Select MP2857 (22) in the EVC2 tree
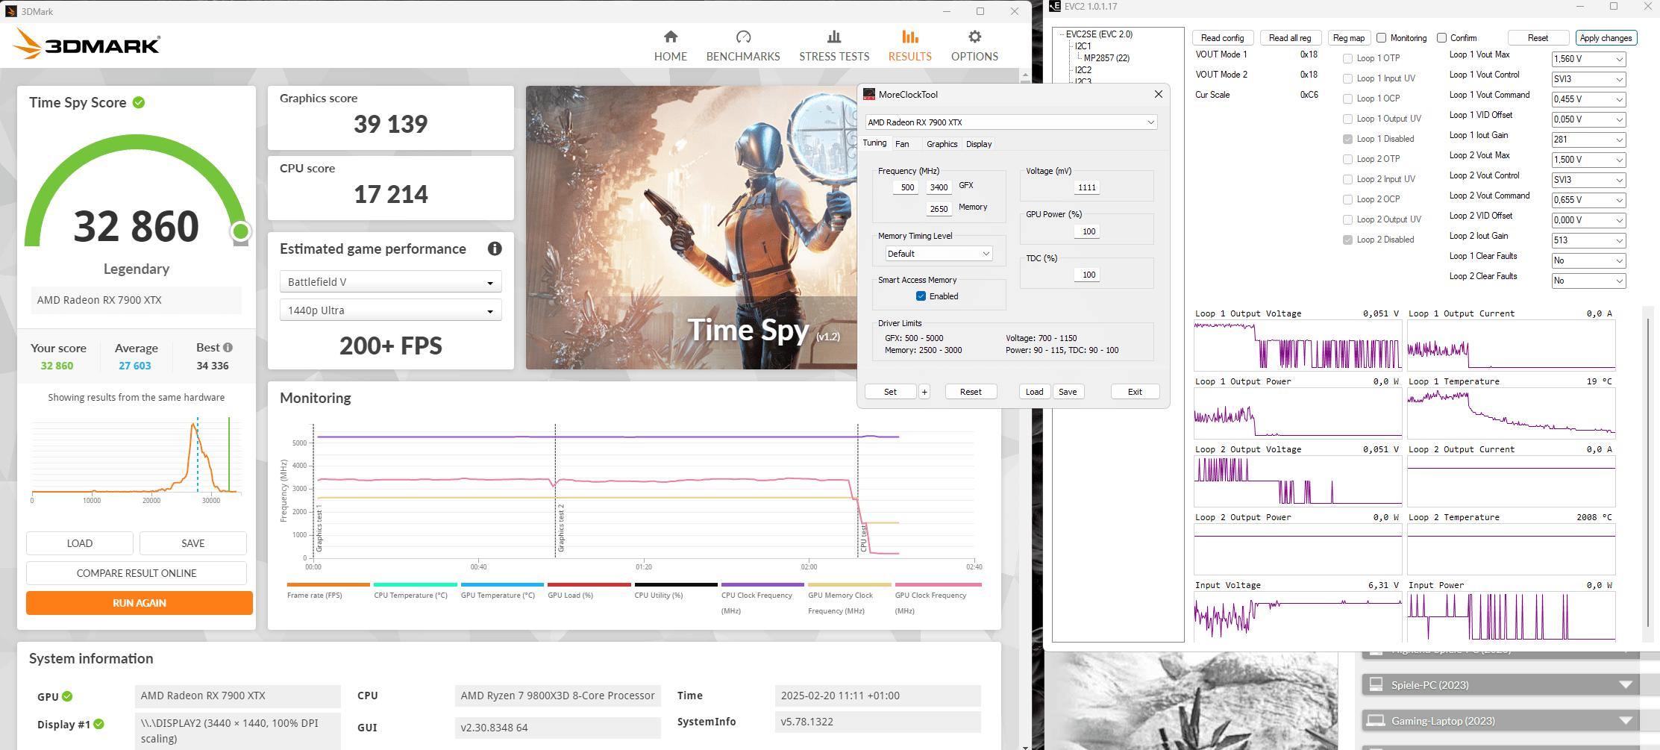This screenshot has width=1660, height=750. pyautogui.click(x=1106, y=58)
